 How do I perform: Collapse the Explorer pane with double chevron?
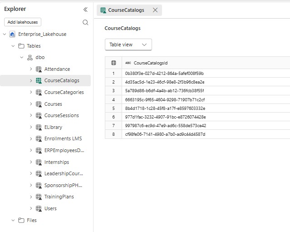pyautogui.click(x=85, y=10)
